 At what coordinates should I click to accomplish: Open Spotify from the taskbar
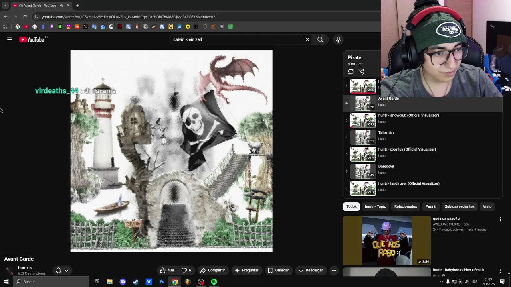214,282
